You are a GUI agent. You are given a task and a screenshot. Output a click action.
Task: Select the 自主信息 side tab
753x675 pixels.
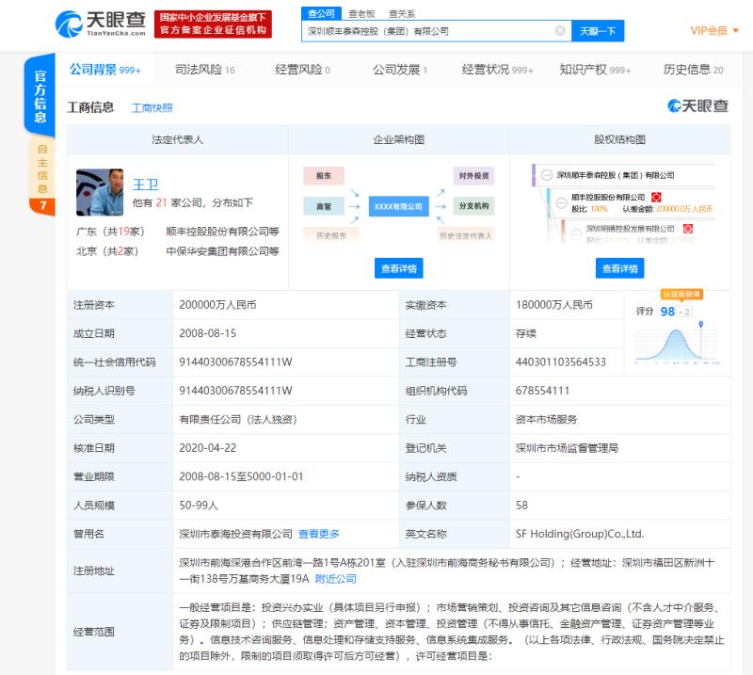[41, 175]
